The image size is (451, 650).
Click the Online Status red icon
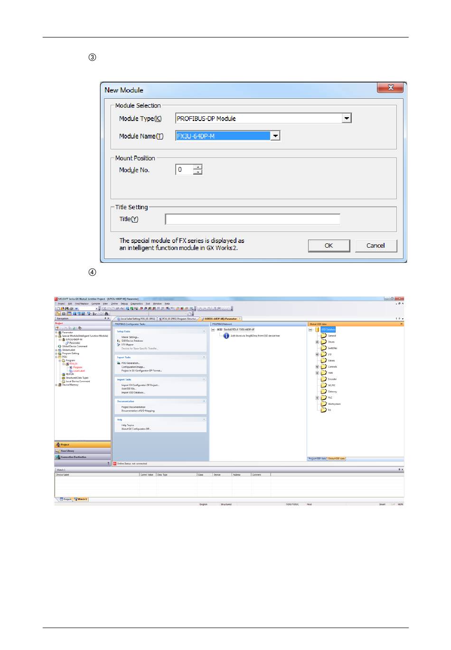(x=114, y=464)
